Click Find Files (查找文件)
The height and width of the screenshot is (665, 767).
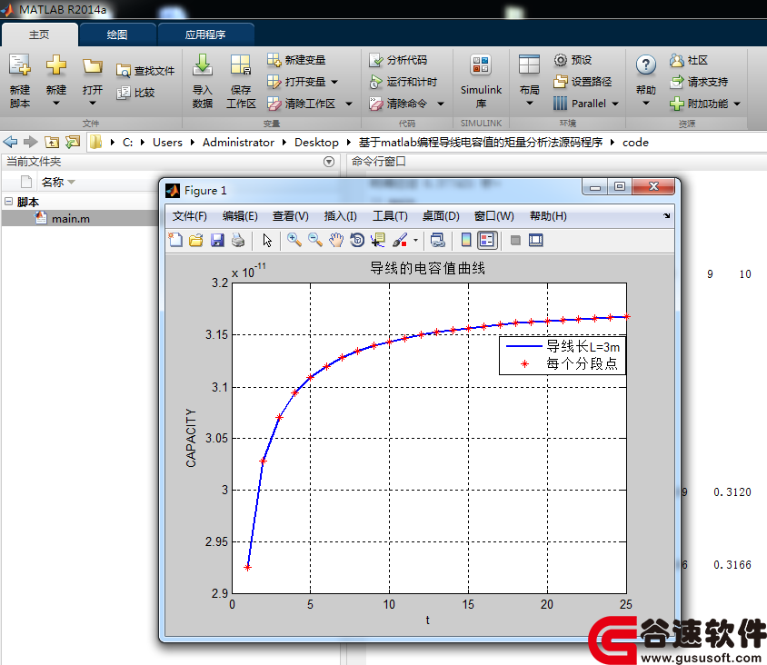pyautogui.click(x=145, y=71)
